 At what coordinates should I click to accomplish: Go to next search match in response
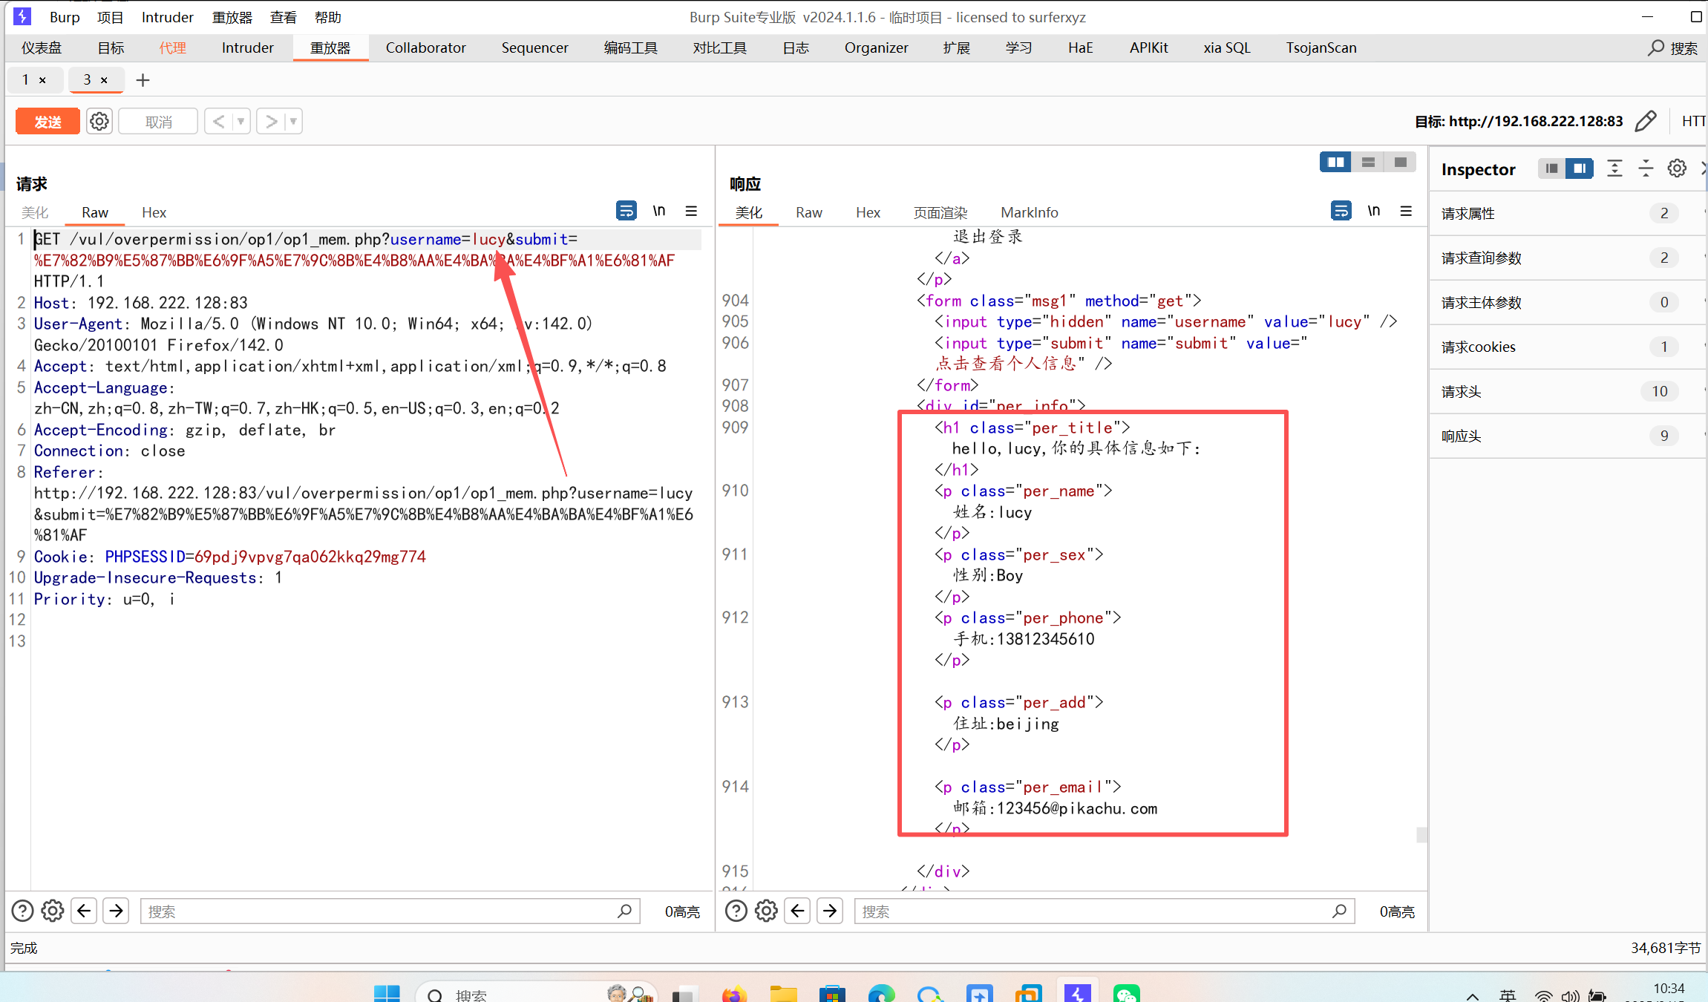[x=830, y=911]
